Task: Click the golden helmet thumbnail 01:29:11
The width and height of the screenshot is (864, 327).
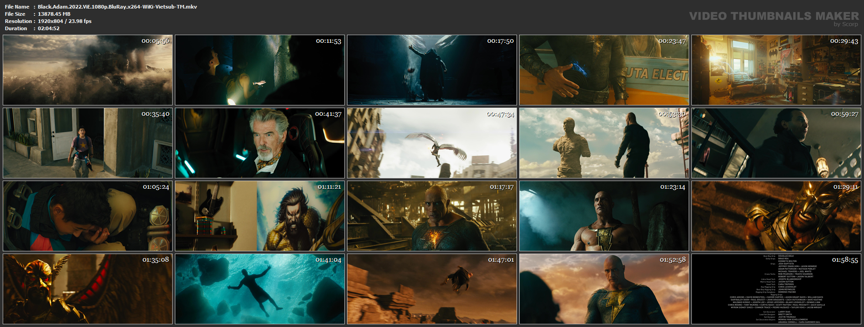Action: [x=776, y=216]
